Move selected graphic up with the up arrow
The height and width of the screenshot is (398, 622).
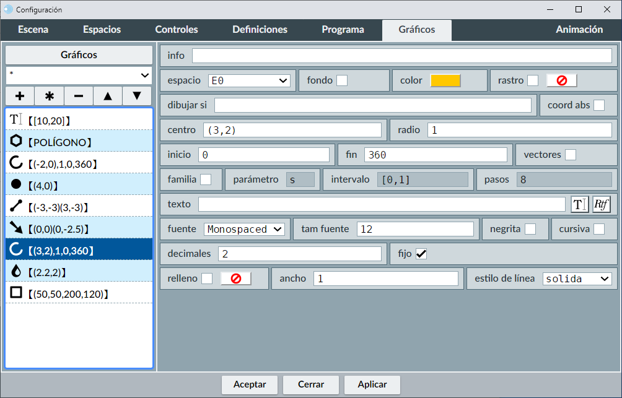tap(108, 96)
